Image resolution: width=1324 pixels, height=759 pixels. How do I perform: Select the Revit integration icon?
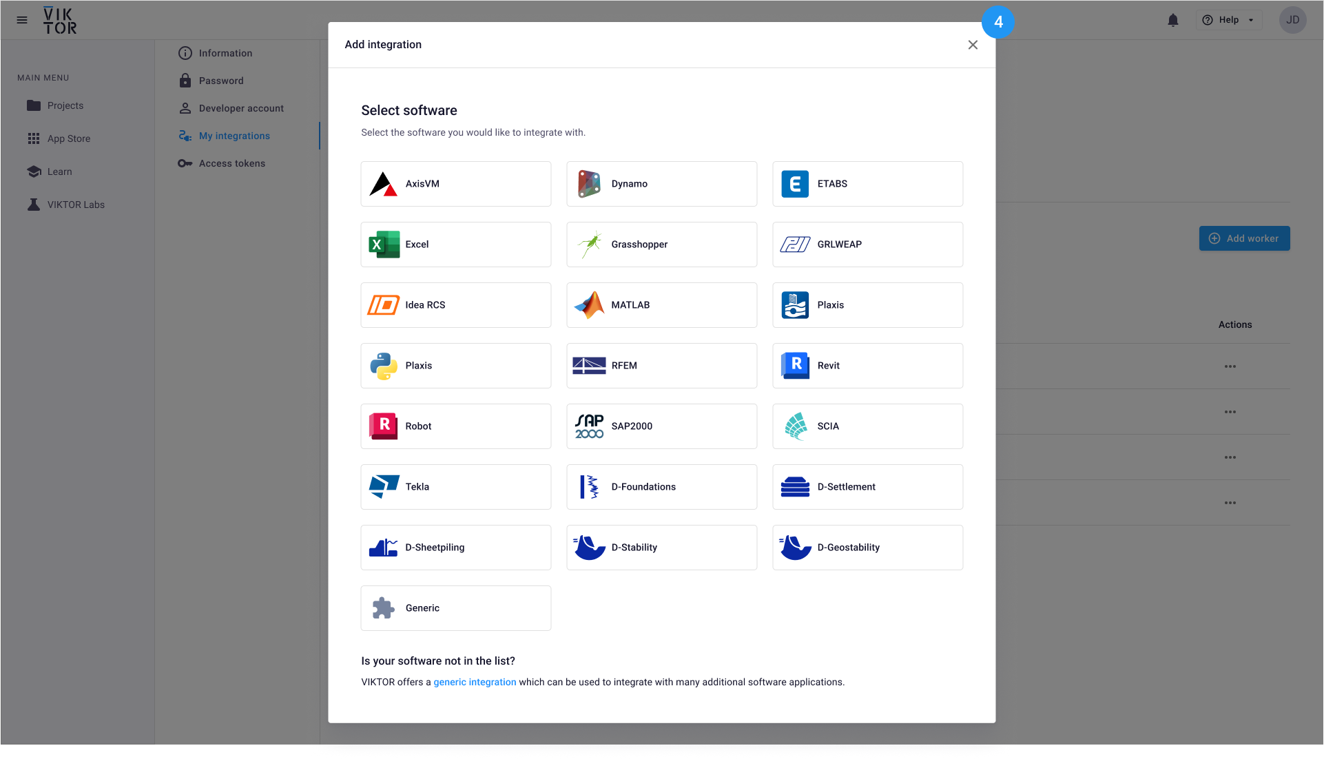(795, 366)
